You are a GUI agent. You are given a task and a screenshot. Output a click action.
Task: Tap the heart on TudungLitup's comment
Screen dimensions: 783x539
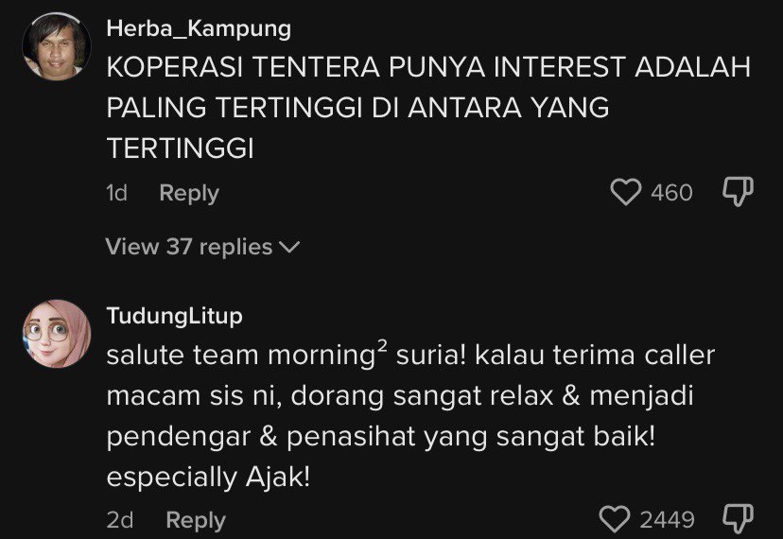click(x=616, y=519)
